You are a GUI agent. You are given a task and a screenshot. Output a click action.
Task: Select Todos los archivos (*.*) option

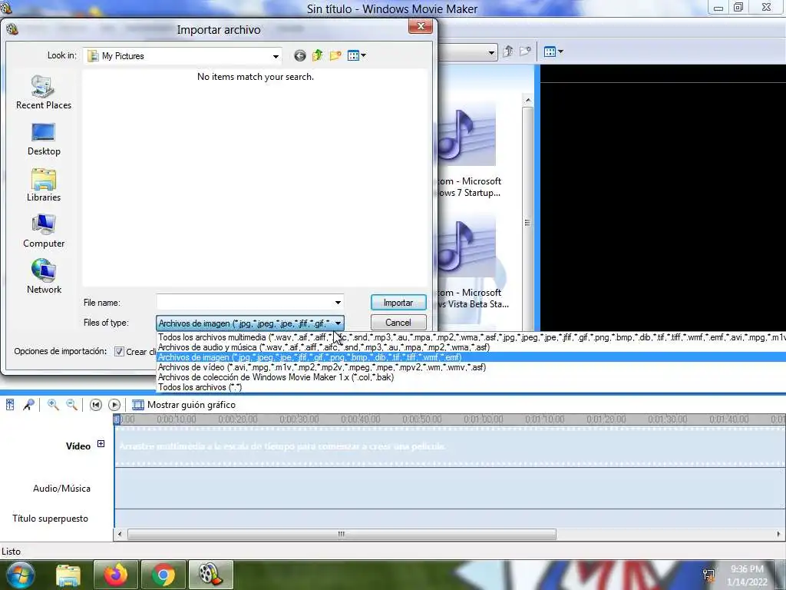click(471, 387)
